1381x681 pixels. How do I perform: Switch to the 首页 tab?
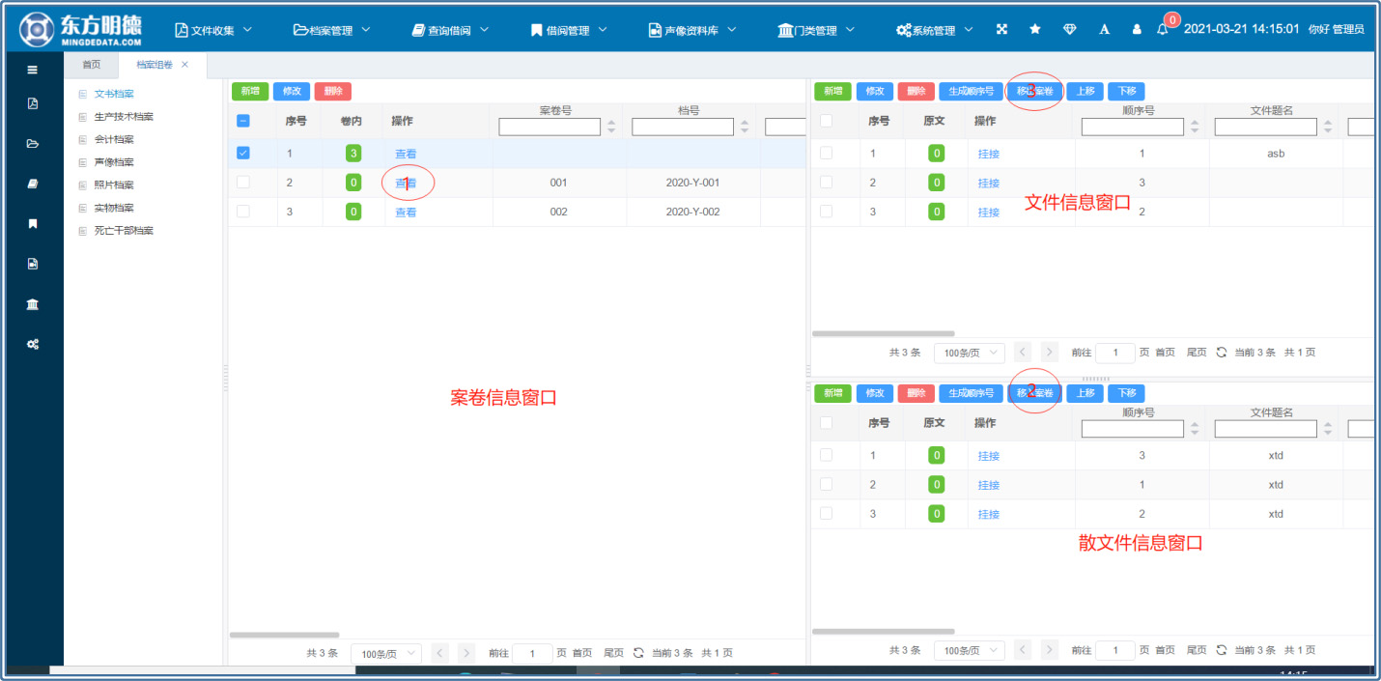point(91,65)
